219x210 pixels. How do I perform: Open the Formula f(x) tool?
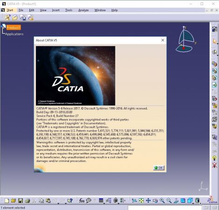tap(82, 201)
